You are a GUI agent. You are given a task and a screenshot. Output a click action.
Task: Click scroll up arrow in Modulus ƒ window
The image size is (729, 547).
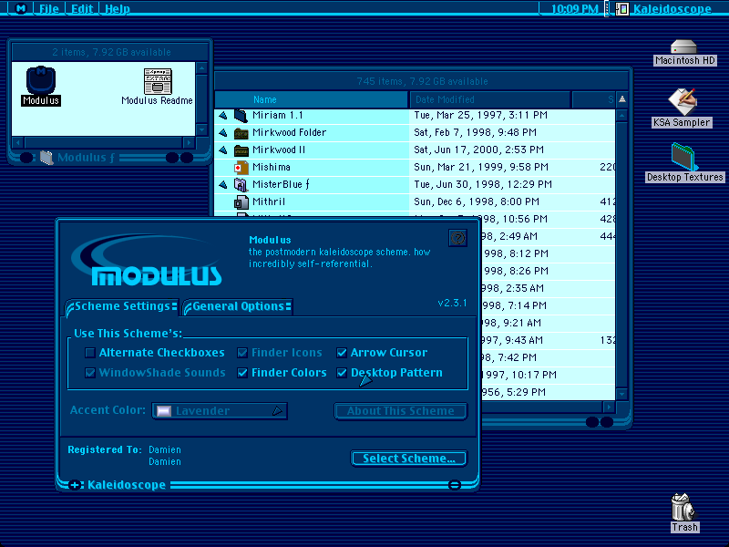(x=201, y=68)
